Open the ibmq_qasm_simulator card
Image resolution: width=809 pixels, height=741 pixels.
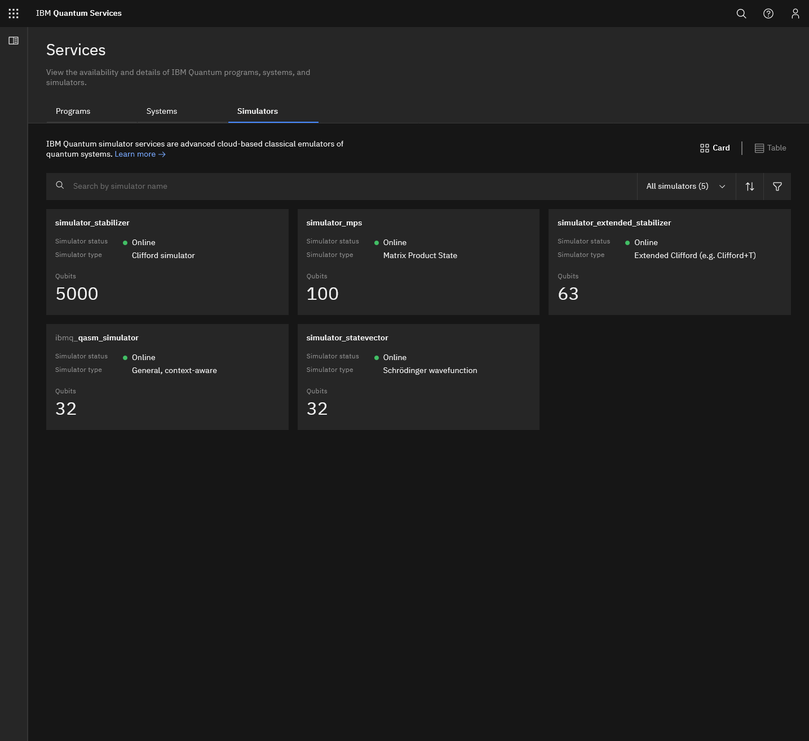(x=167, y=377)
